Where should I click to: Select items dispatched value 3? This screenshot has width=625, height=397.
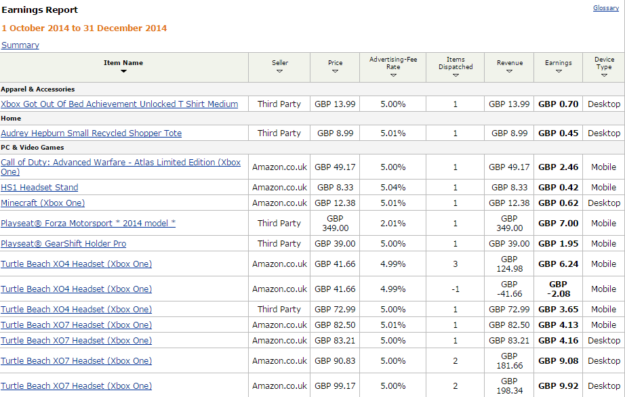click(x=456, y=264)
